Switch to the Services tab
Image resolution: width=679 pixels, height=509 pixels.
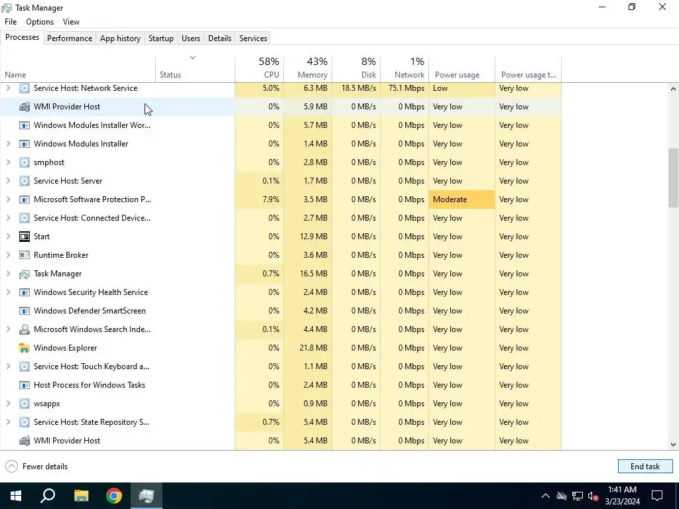(253, 38)
